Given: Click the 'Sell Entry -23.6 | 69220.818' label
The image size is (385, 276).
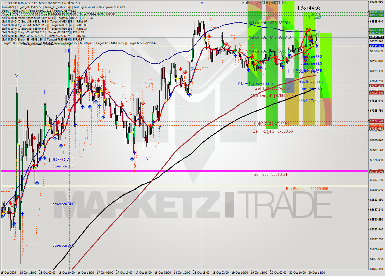Looking at the screenshot, I should click(265, 2).
